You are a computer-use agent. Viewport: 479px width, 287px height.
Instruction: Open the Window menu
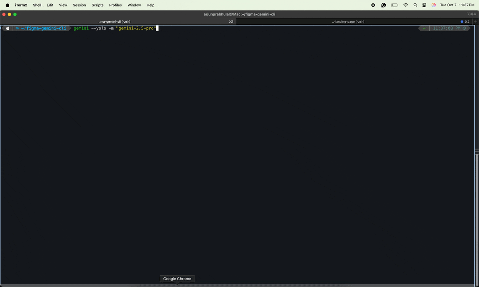tap(134, 5)
